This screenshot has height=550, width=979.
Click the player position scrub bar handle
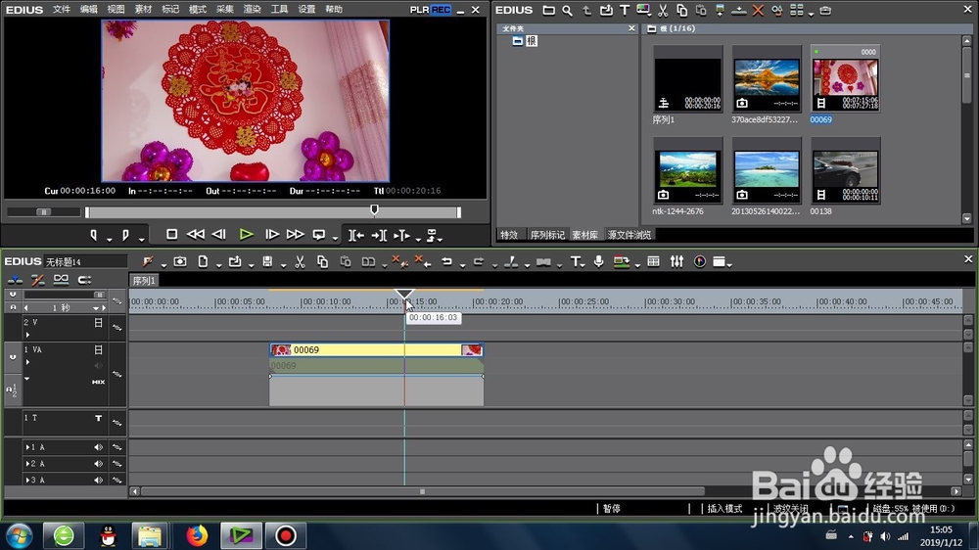pyautogui.click(x=374, y=209)
